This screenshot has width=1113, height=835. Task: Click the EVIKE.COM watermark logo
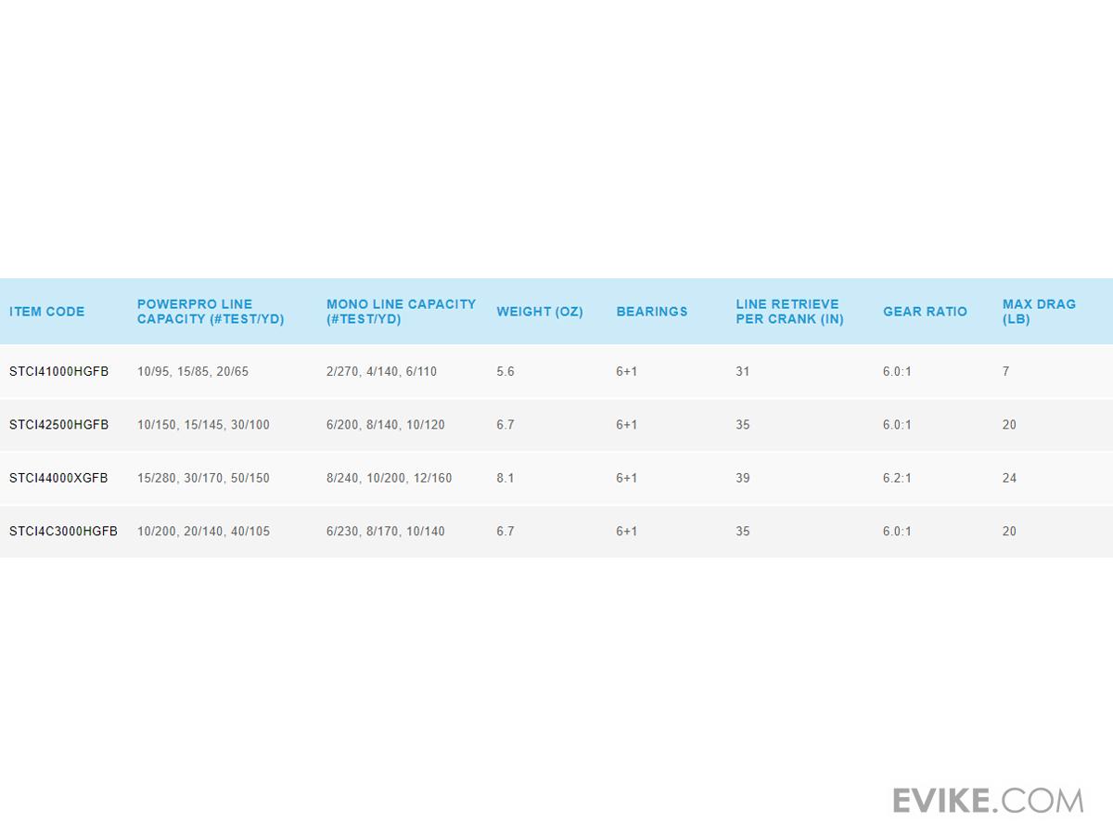(988, 800)
